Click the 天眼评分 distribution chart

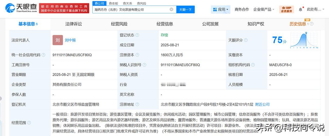click(x=304, y=40)
